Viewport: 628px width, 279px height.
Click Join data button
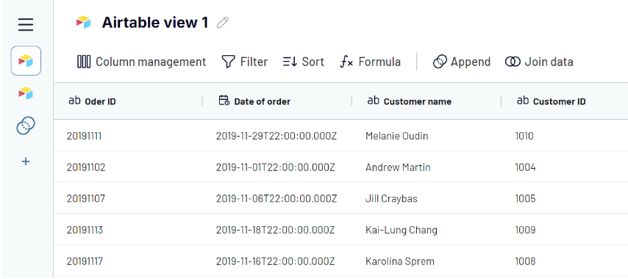539,62
